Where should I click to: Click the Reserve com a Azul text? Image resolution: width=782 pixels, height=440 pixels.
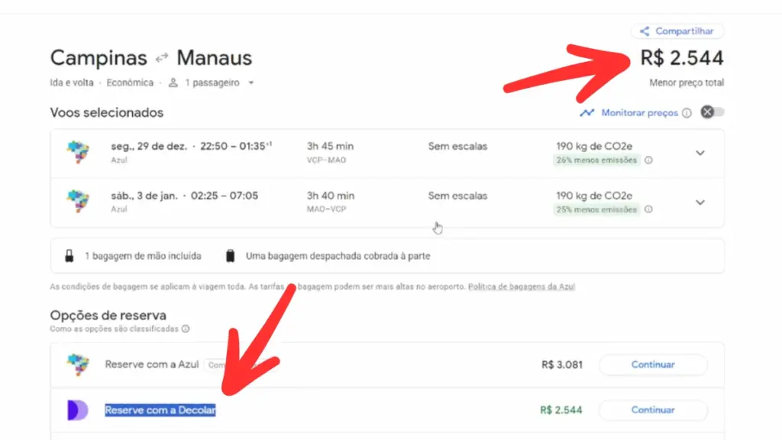click(152, 364)
